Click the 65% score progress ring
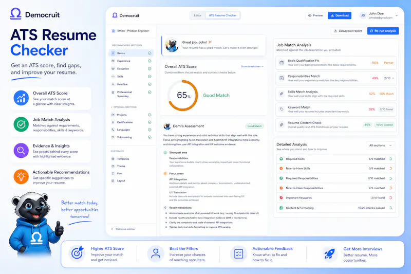The image size is (411, 274). 183,96
